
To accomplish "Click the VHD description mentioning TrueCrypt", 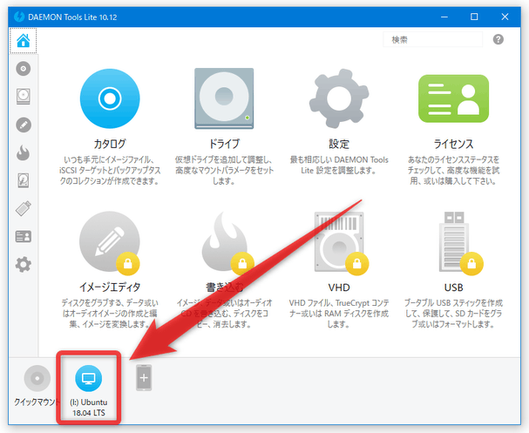I will pos(339,314).
